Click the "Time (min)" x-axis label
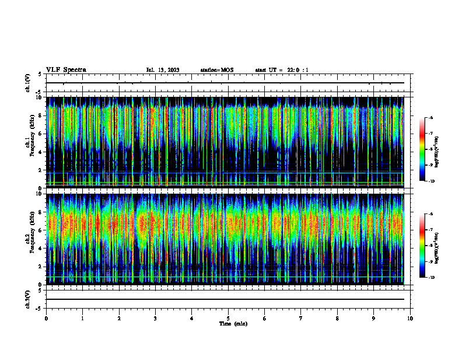 233,324
